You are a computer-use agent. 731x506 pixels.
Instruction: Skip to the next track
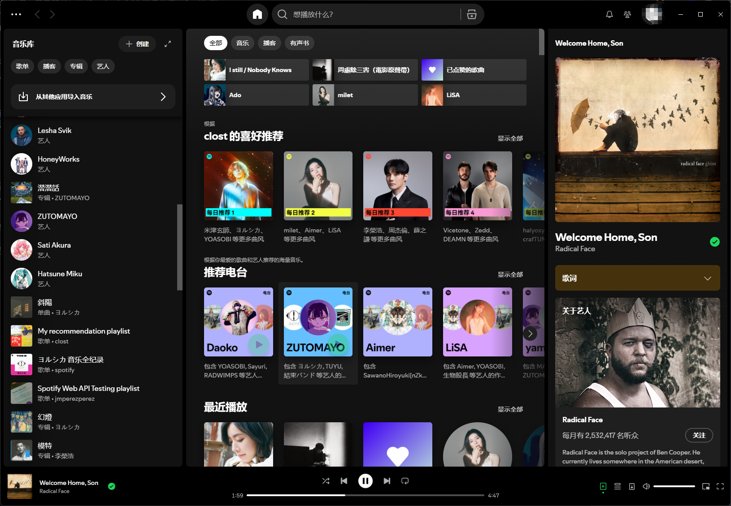[x=387, y=481]
